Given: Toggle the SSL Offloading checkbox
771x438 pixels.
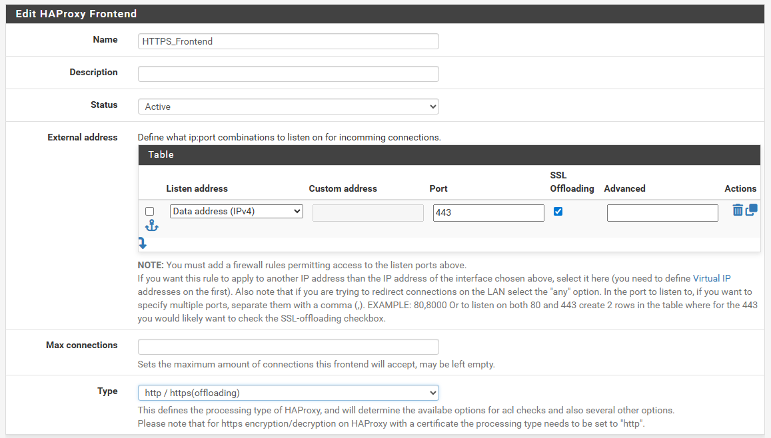Looking at the screenshot, I should pyautogui.click(x=558, y=211).
